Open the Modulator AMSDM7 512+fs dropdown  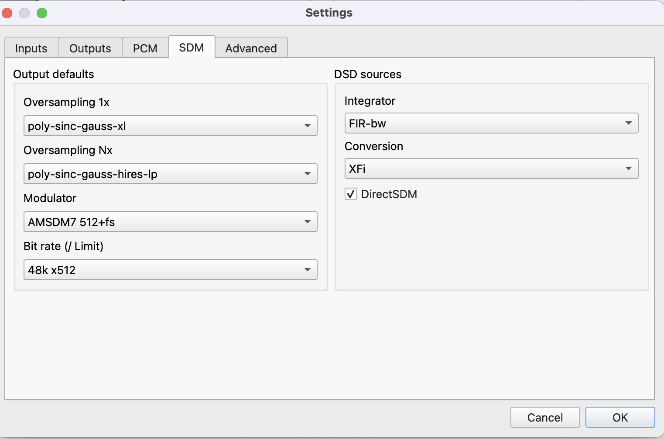click(x=170, y=222)
